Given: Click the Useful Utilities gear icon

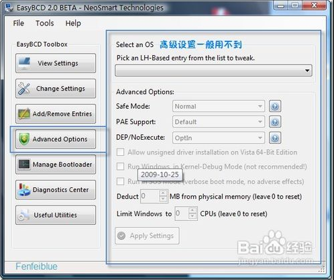Looking at the screenshot, I should pyautogui.click(x=23, y=216).
